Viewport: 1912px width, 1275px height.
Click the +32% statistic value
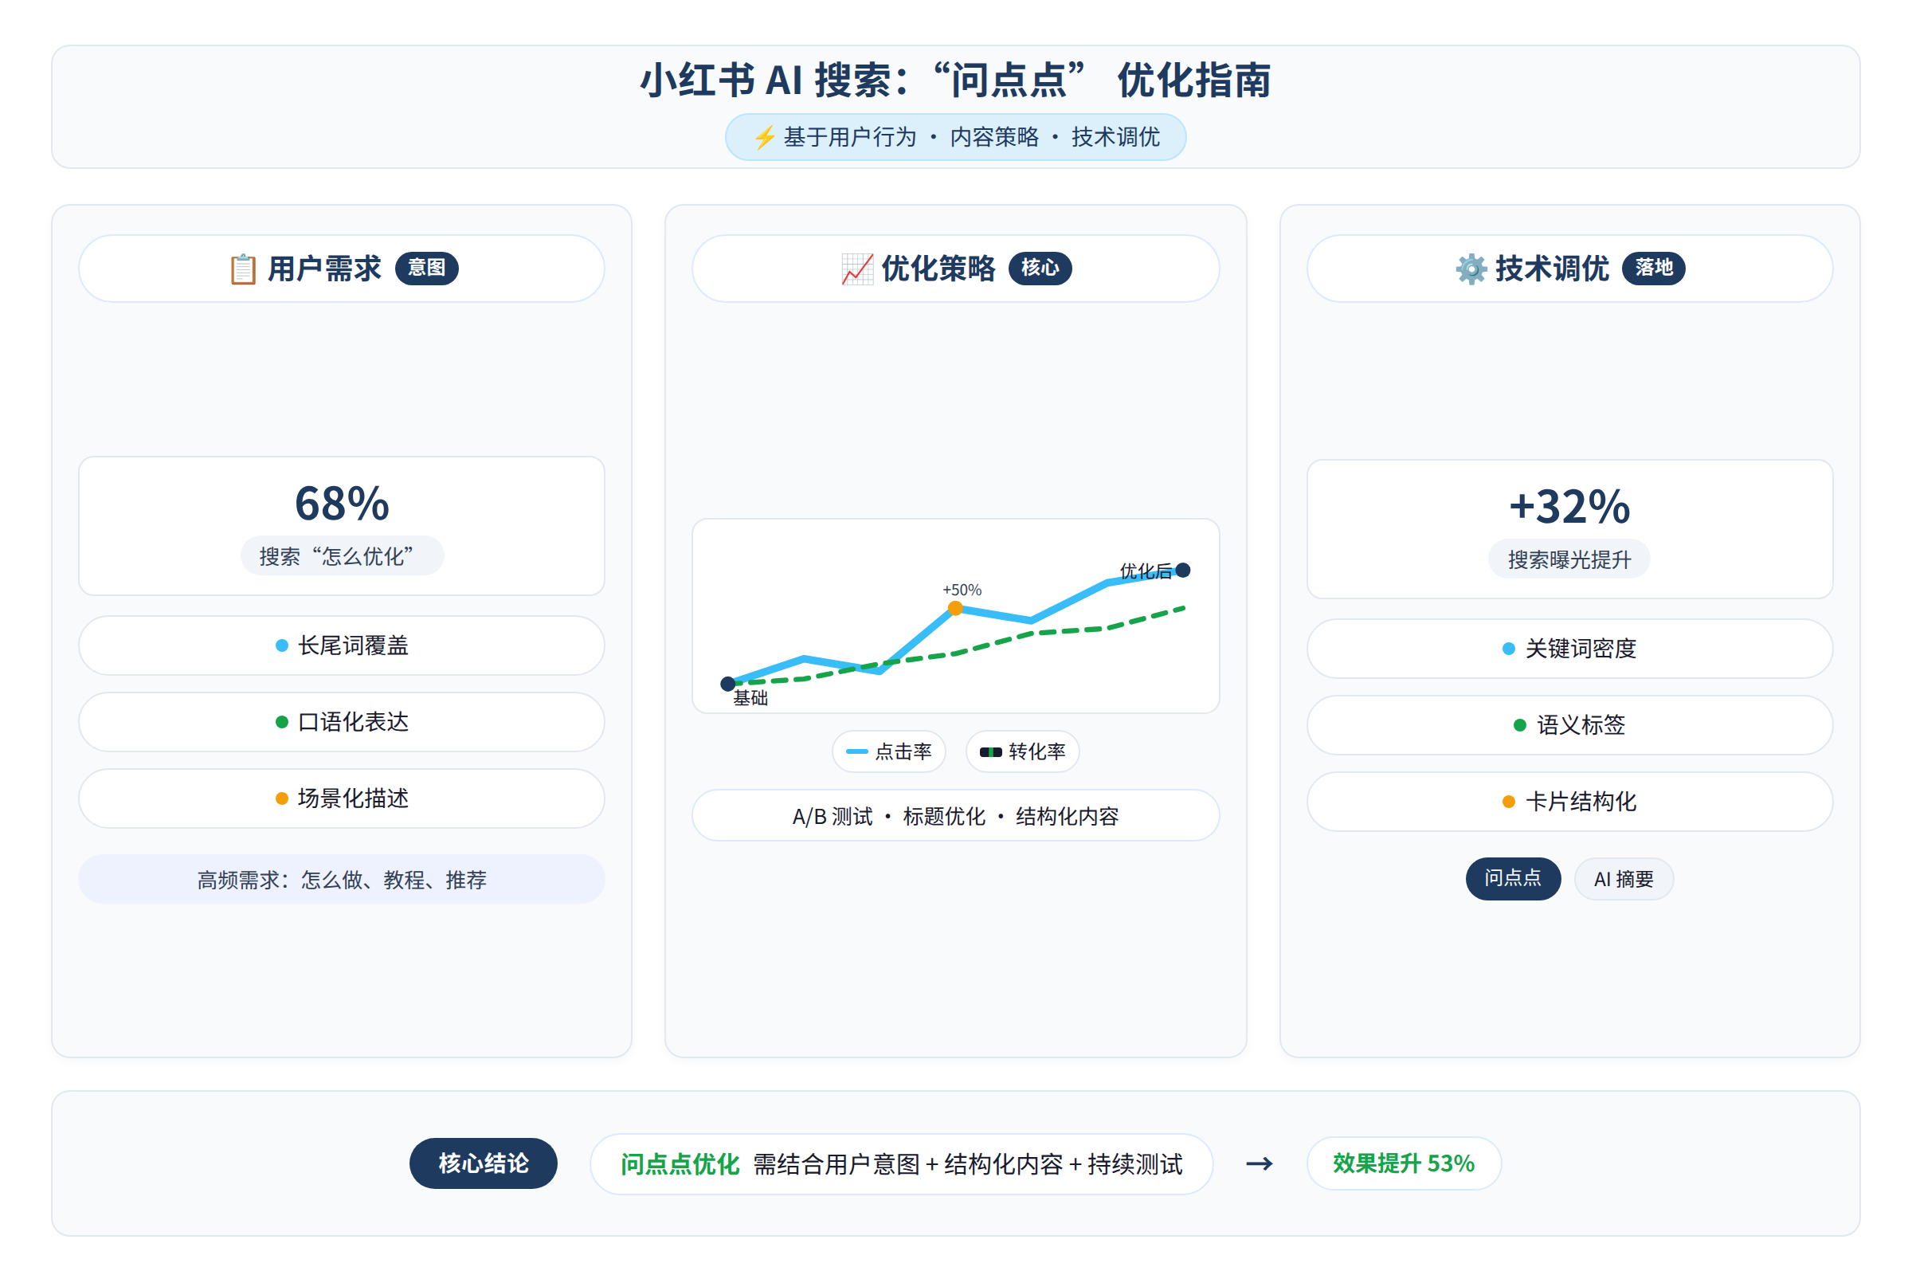point(1569,507)
